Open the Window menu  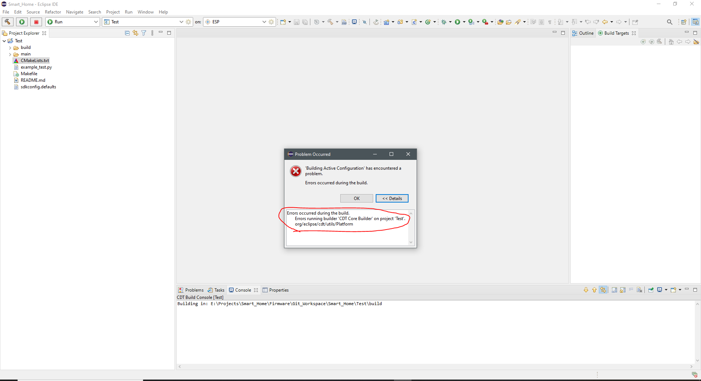click(145, 12)
